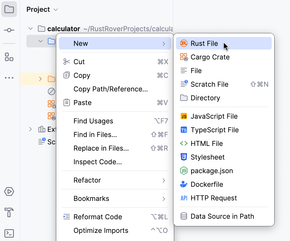Choose Data Source in Path entry

224,216
